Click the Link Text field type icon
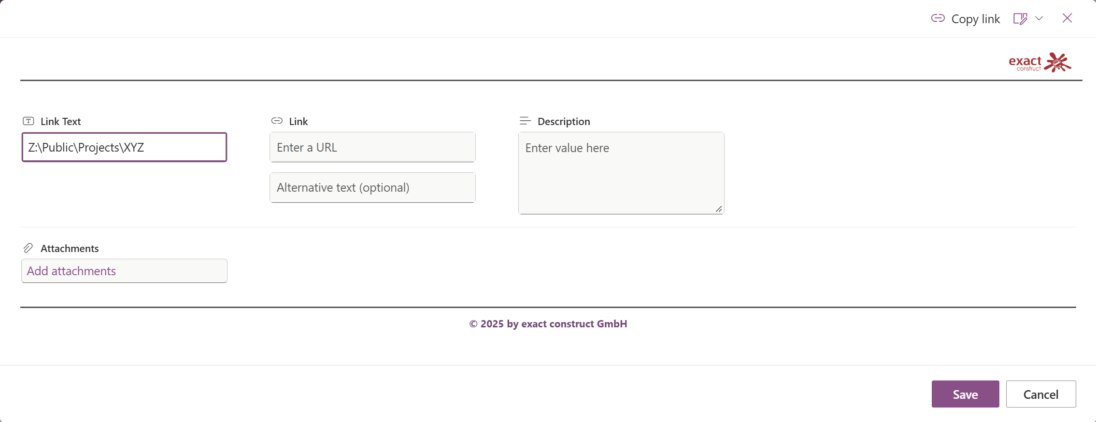Viewport: 1096px width, 422px height. pos(28,121)
